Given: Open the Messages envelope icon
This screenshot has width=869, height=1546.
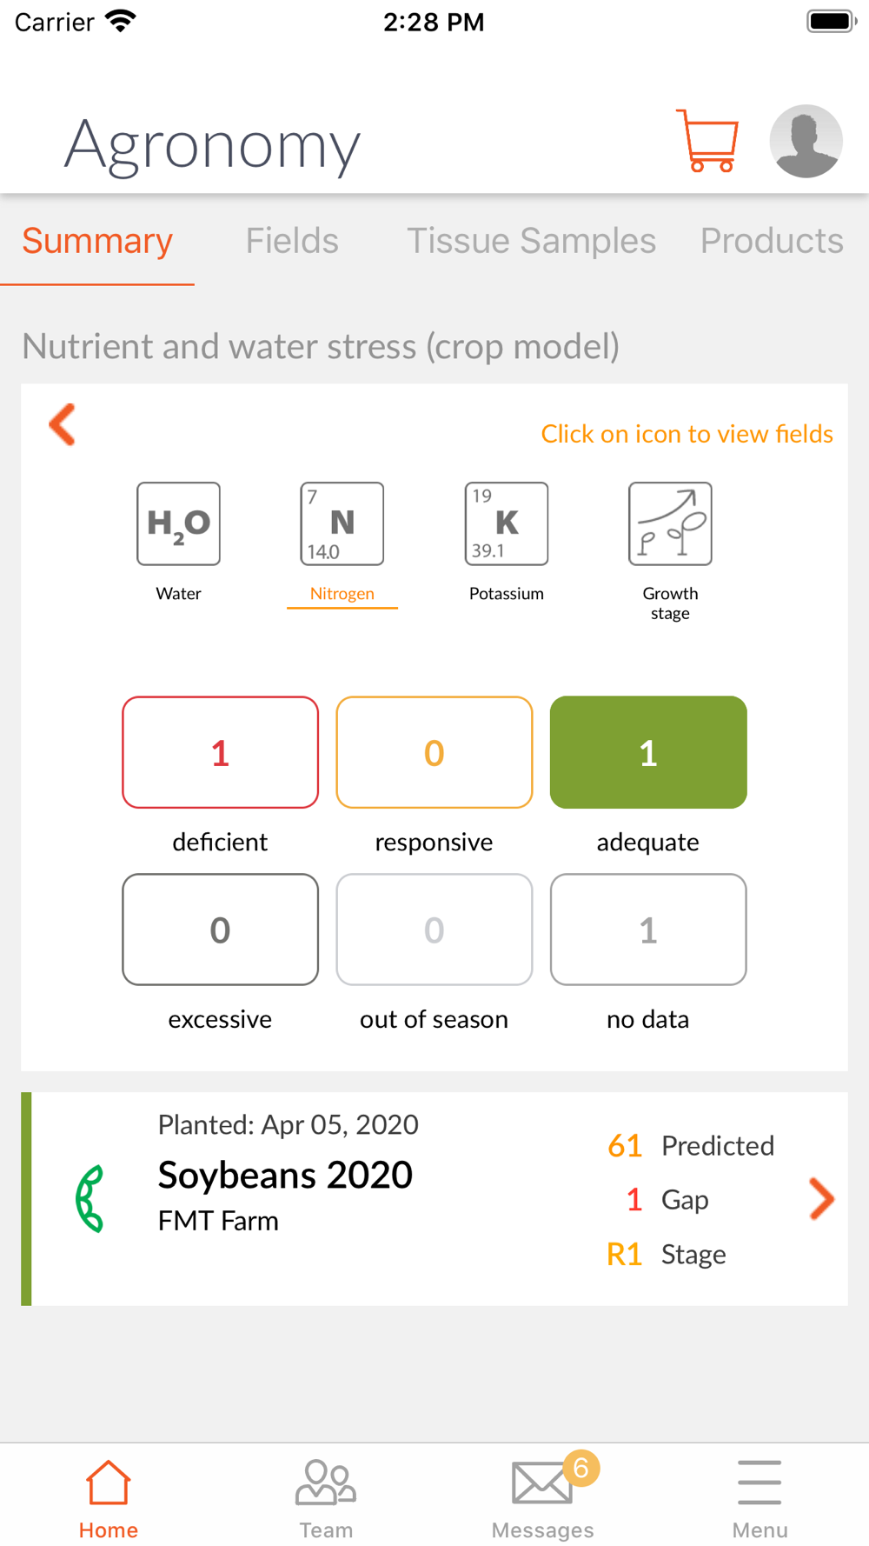Looking at the screenshot, I should pyautogui.click(x=543, y=1483).
